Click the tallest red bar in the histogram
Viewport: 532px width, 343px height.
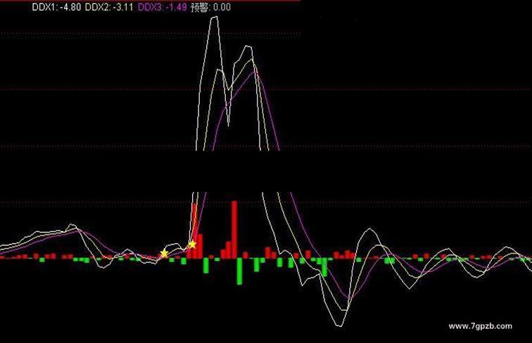(234, 230)
